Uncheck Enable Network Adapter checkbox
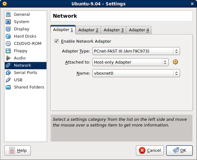The width and height of the screenshot is (197, 160). pyautogui.click(x=57, y=41)
